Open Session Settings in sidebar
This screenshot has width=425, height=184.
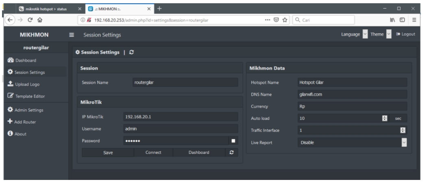(x=36, y=72)
